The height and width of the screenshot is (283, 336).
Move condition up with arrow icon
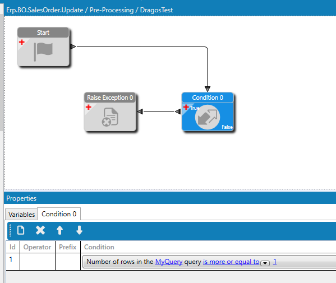60,230
